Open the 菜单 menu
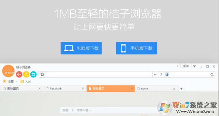219x116 pixels. point(186,66)
